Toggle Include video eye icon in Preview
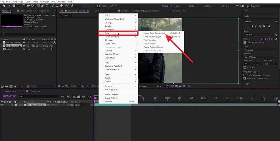 point(262,39)
